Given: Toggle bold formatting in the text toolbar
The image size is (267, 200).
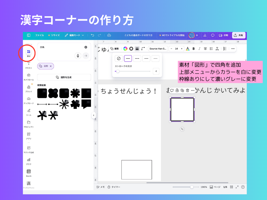Looking at the screenshot, I should (194, 49).
